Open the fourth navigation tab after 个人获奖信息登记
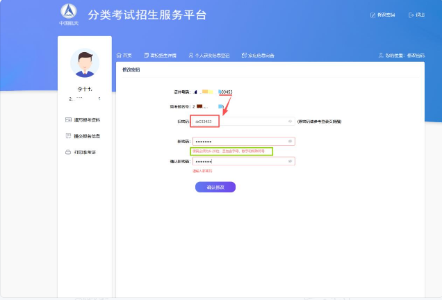Viewport: 442px width, 300px height. coord(261,55)
